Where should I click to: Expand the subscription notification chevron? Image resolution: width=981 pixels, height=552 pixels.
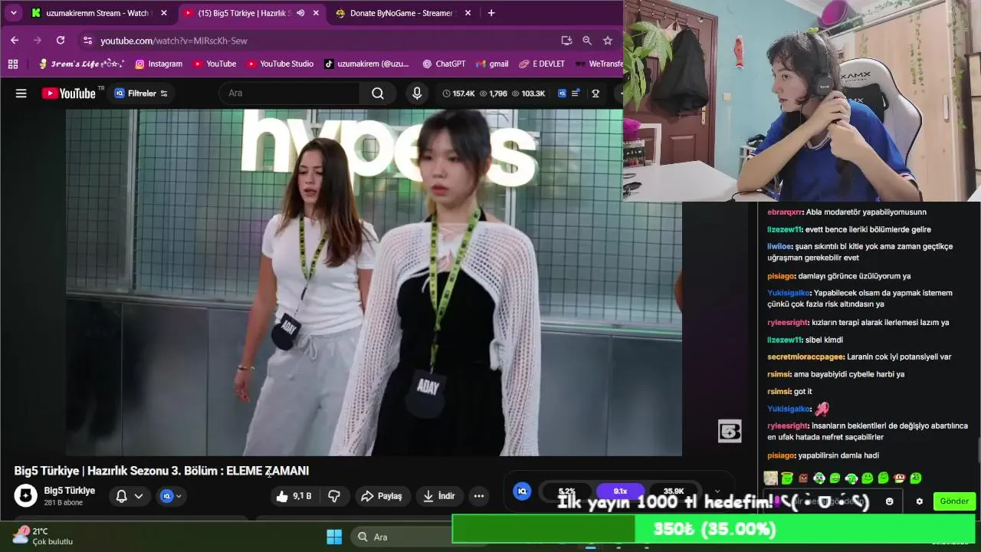click(x=139, y=496)
